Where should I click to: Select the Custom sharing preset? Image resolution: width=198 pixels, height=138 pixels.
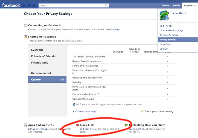point(47,80)
